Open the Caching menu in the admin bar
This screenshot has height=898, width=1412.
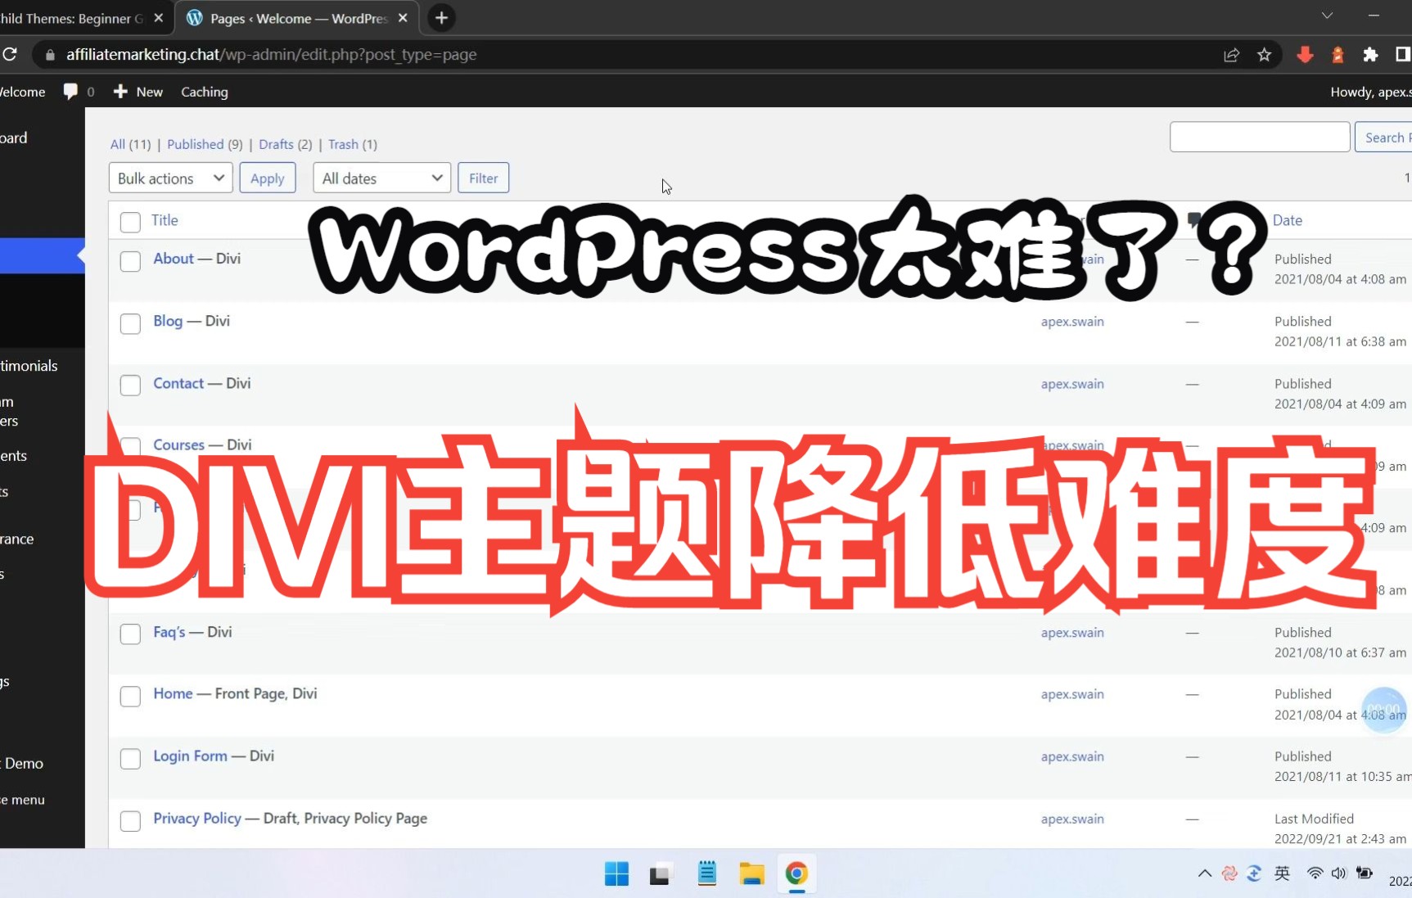[204, 91]
